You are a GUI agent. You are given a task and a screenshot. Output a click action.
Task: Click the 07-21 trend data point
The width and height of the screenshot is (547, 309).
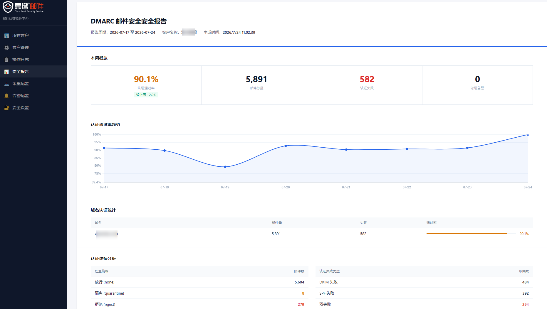point(346,150)
